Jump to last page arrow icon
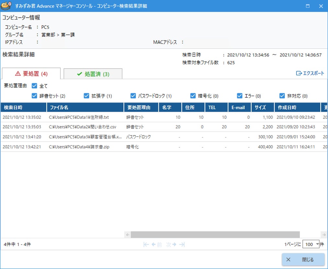 [182, 244]
